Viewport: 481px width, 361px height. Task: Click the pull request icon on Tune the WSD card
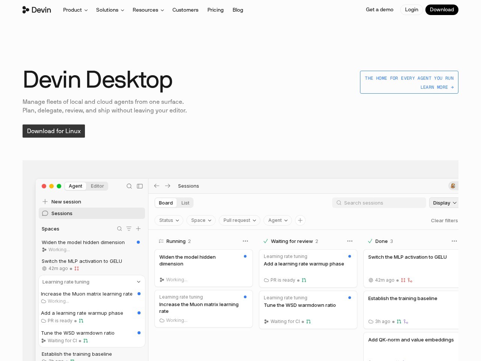(309, 322)
